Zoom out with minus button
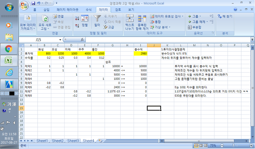Image resolution: width=255 pixels, height=149 pixels. point(222,145)
